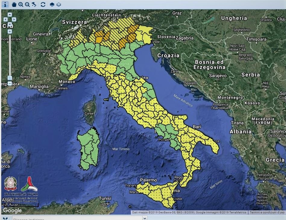Click the Timișoara city label

click(256, 39)
